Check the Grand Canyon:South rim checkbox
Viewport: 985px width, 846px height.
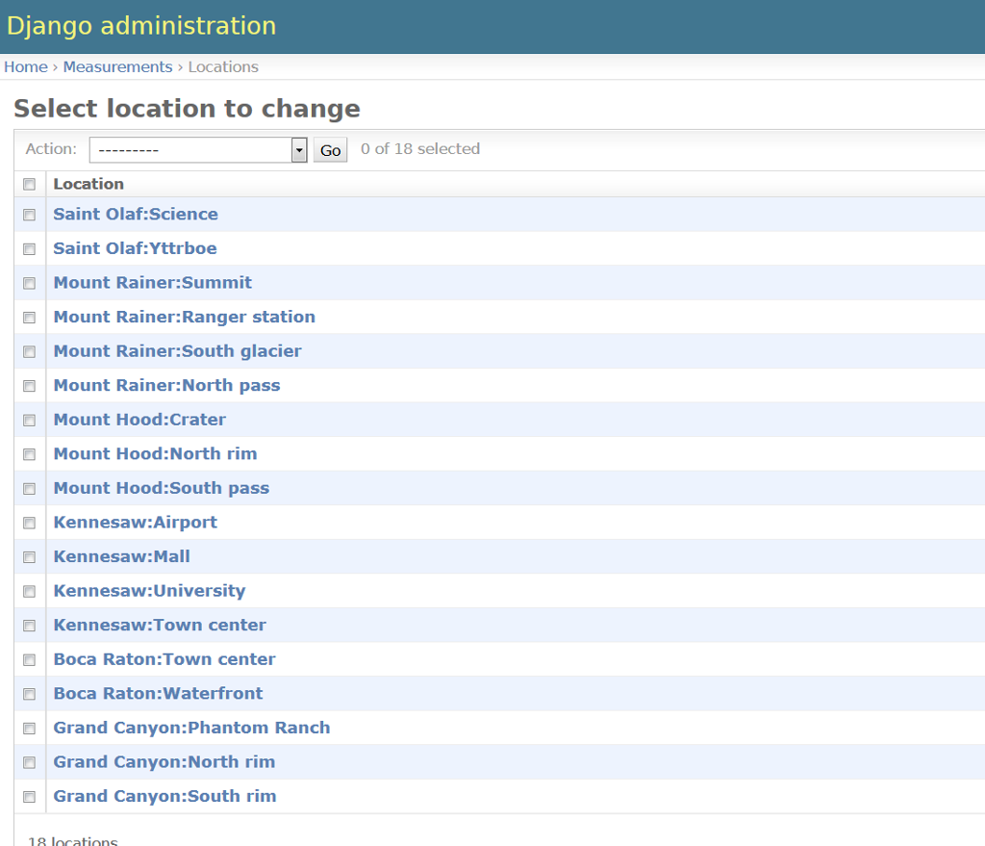[30, 797]
